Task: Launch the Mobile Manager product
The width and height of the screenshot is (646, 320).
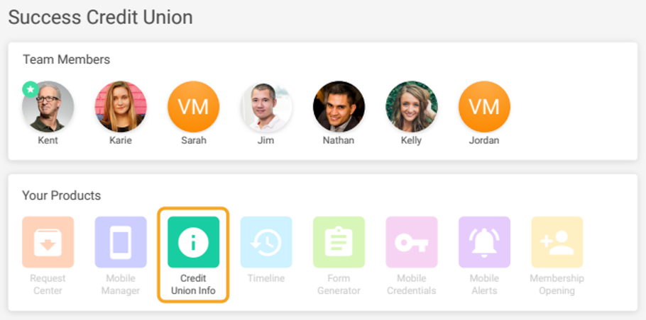Action: [x=121, y=242]
